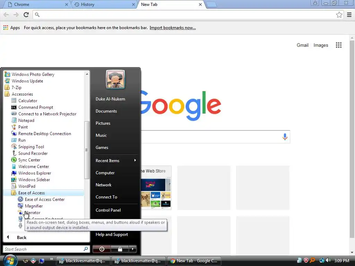Image resolution: width=355 pixels, height=266 pixels.
Task: Open the Windows Update icon
Action: [x=7, y=81]
